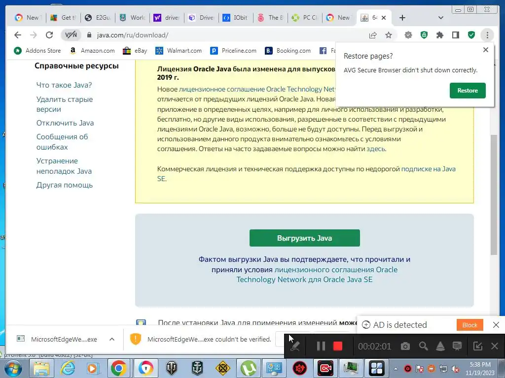Take a screenshot with recorder camera icon
505x378 pixels.
405,346
